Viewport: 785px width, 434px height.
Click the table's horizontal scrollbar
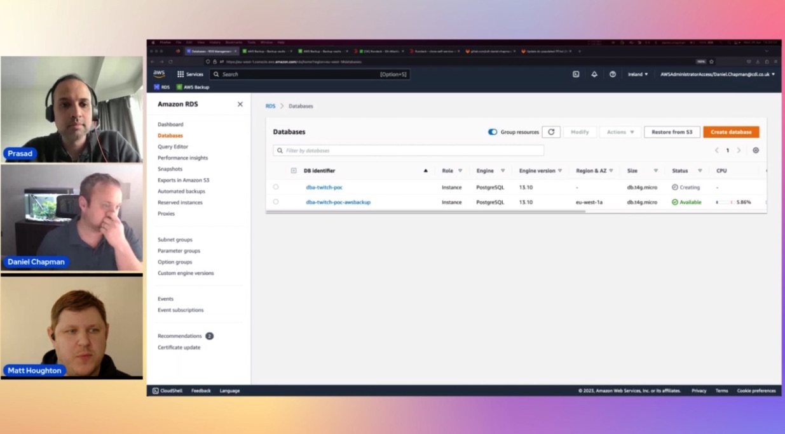pyautogui.click(x=426, y=211)
